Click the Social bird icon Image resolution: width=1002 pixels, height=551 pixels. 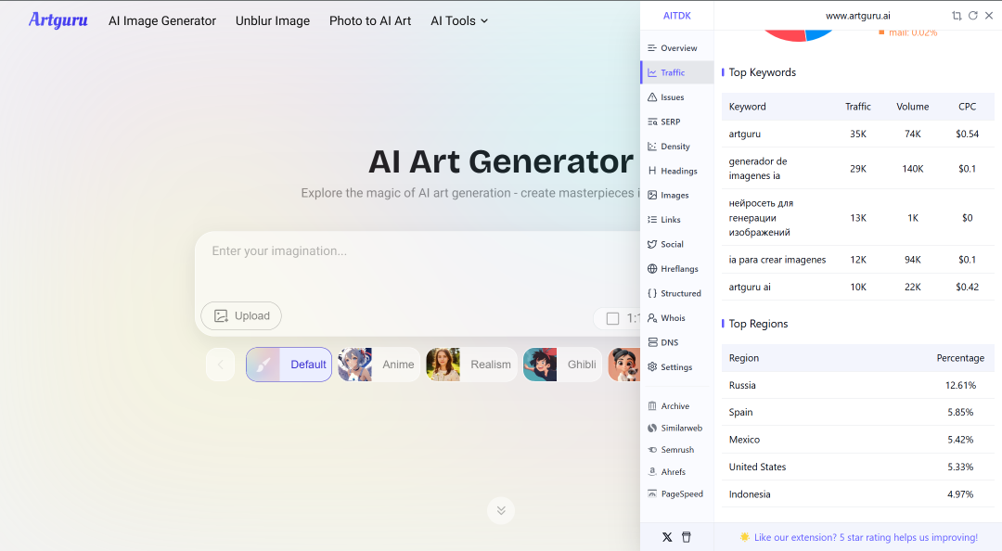(652, 244)
